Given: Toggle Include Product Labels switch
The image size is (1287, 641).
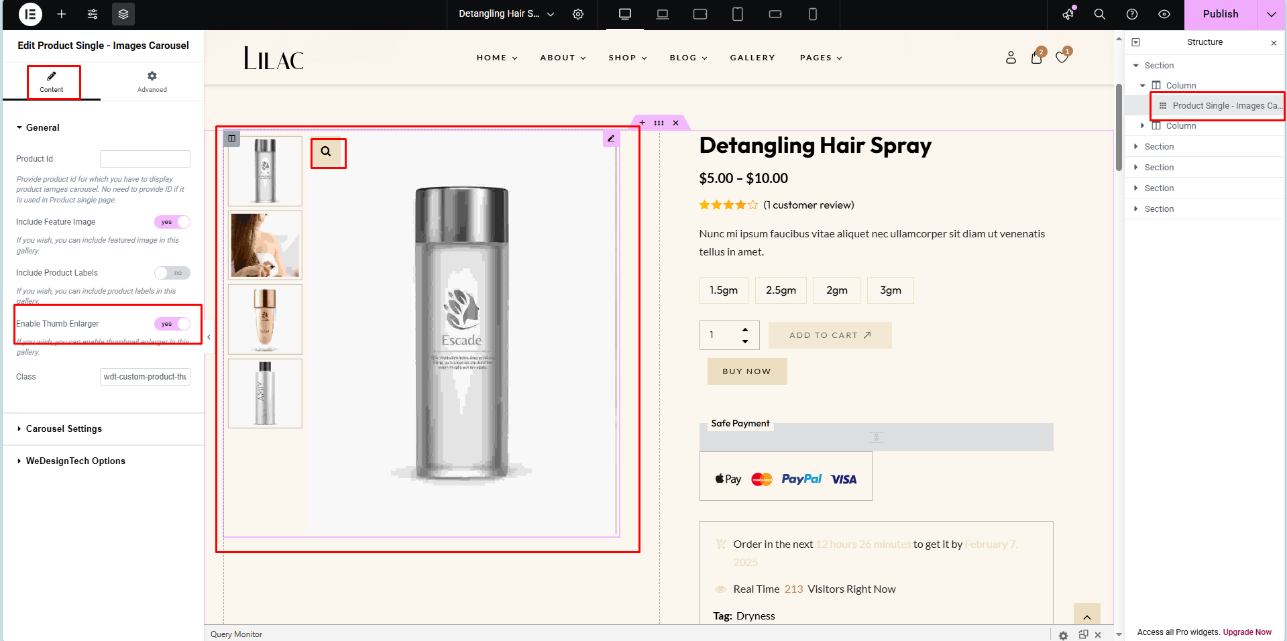Looking at the screenshot, I should [x=172, y=273].
